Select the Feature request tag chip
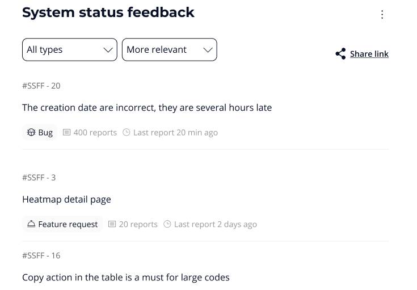Image resolution: width=417 pixels, height=290 pixels. (x=62, y=224)
